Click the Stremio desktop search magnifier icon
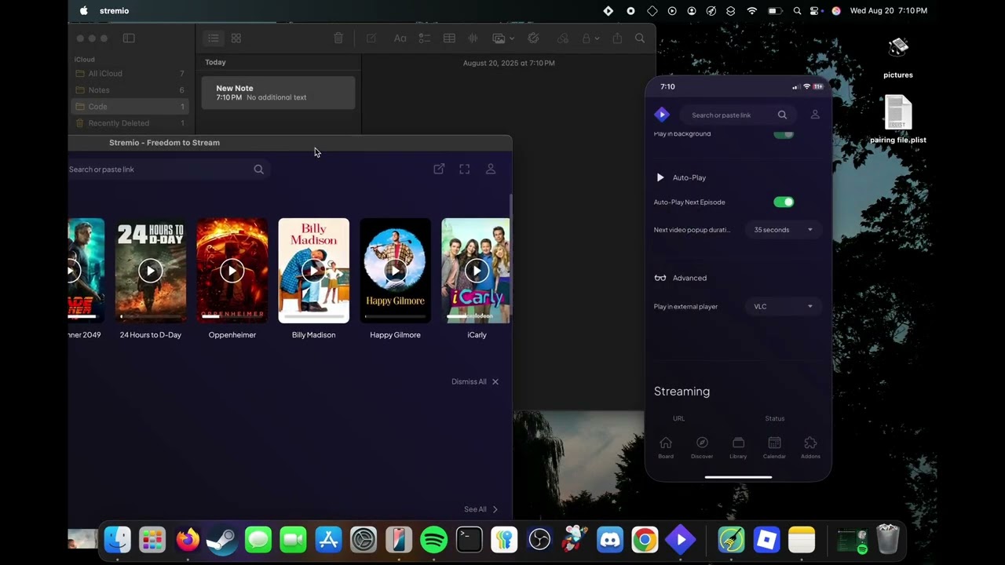This screenshot has height=565, width=1005. tap(258, 169)
